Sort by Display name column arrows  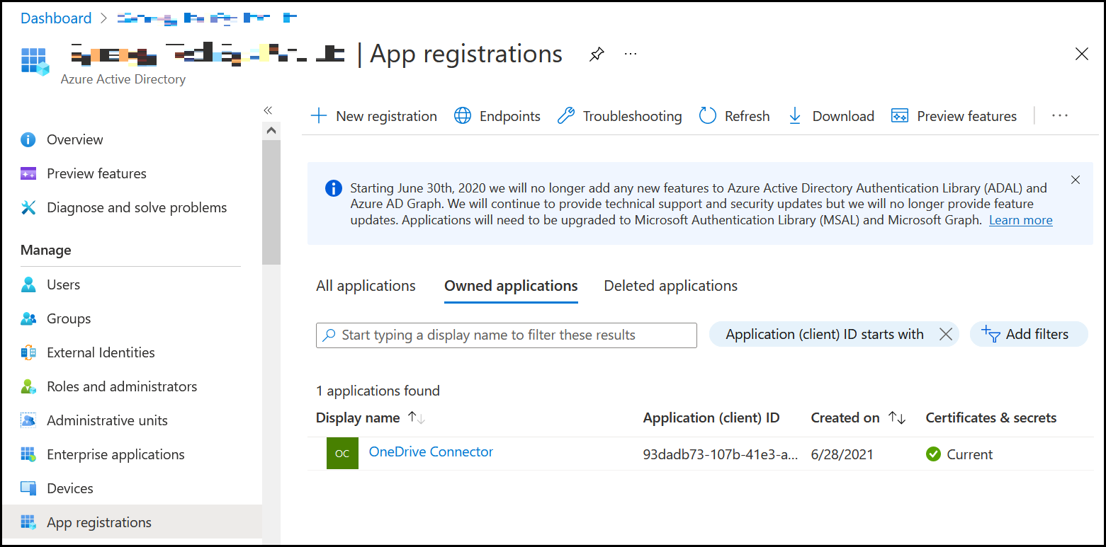[417, 418]
